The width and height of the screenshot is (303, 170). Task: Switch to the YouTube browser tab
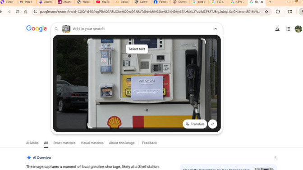click(103, 2)
